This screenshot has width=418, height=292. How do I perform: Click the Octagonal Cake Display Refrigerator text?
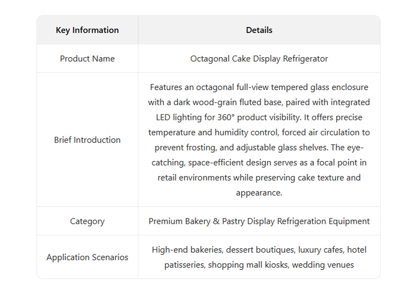click(259, 59)
